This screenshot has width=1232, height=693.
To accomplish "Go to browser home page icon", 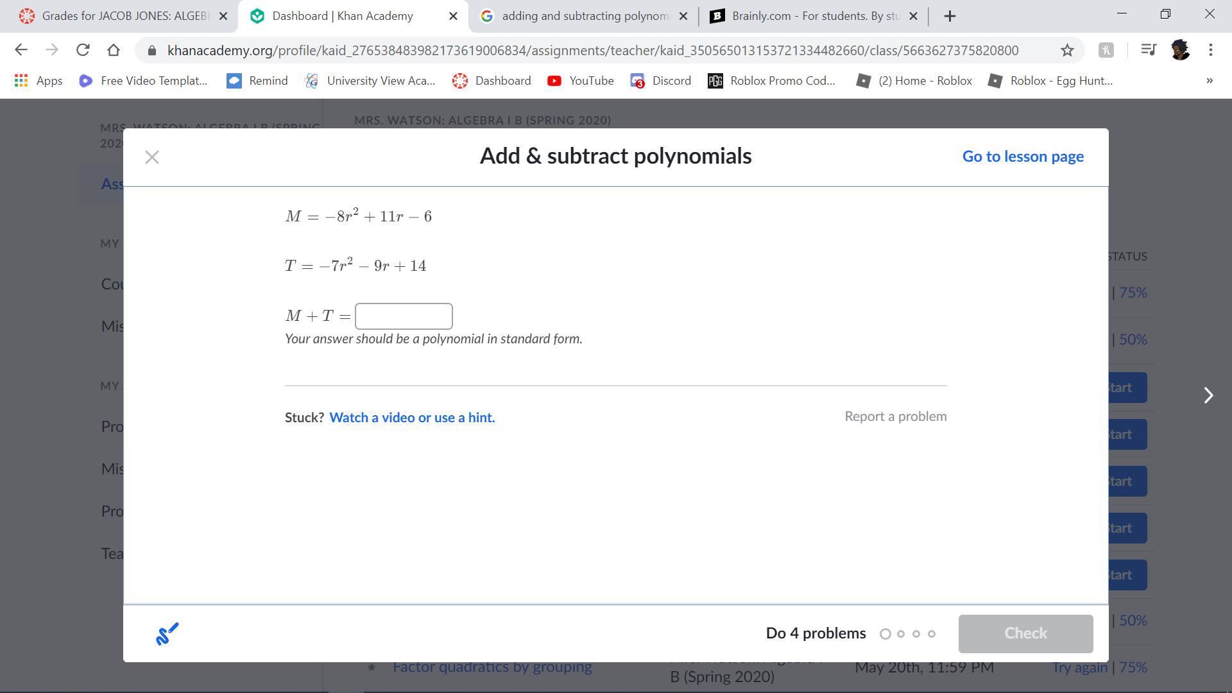I will [x=114, y=50].
